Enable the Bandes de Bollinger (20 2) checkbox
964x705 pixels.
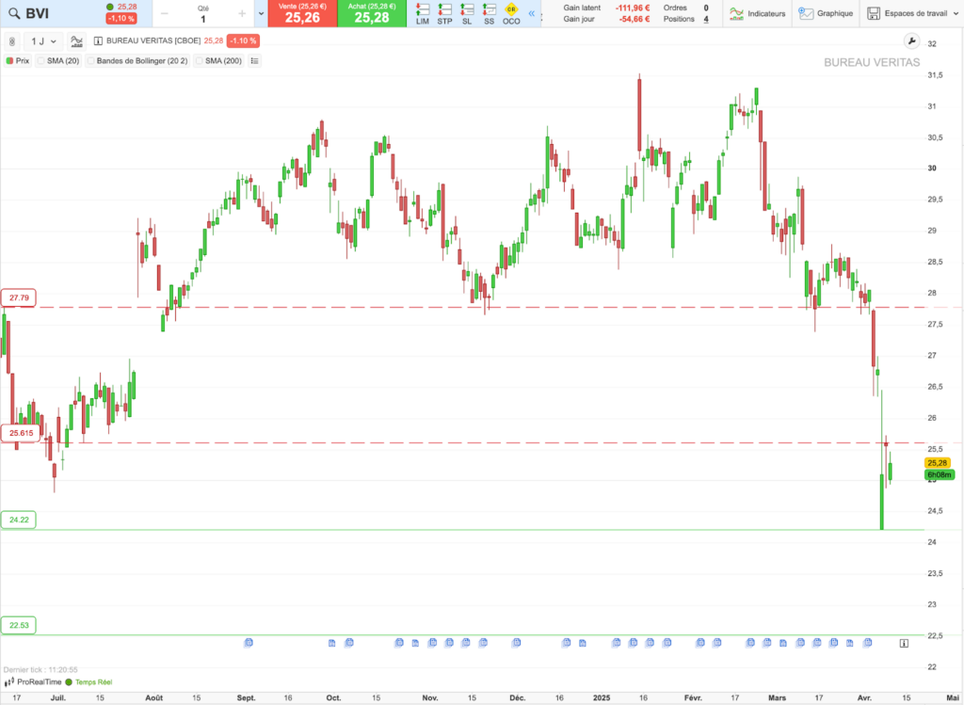[x=91, y=61]
